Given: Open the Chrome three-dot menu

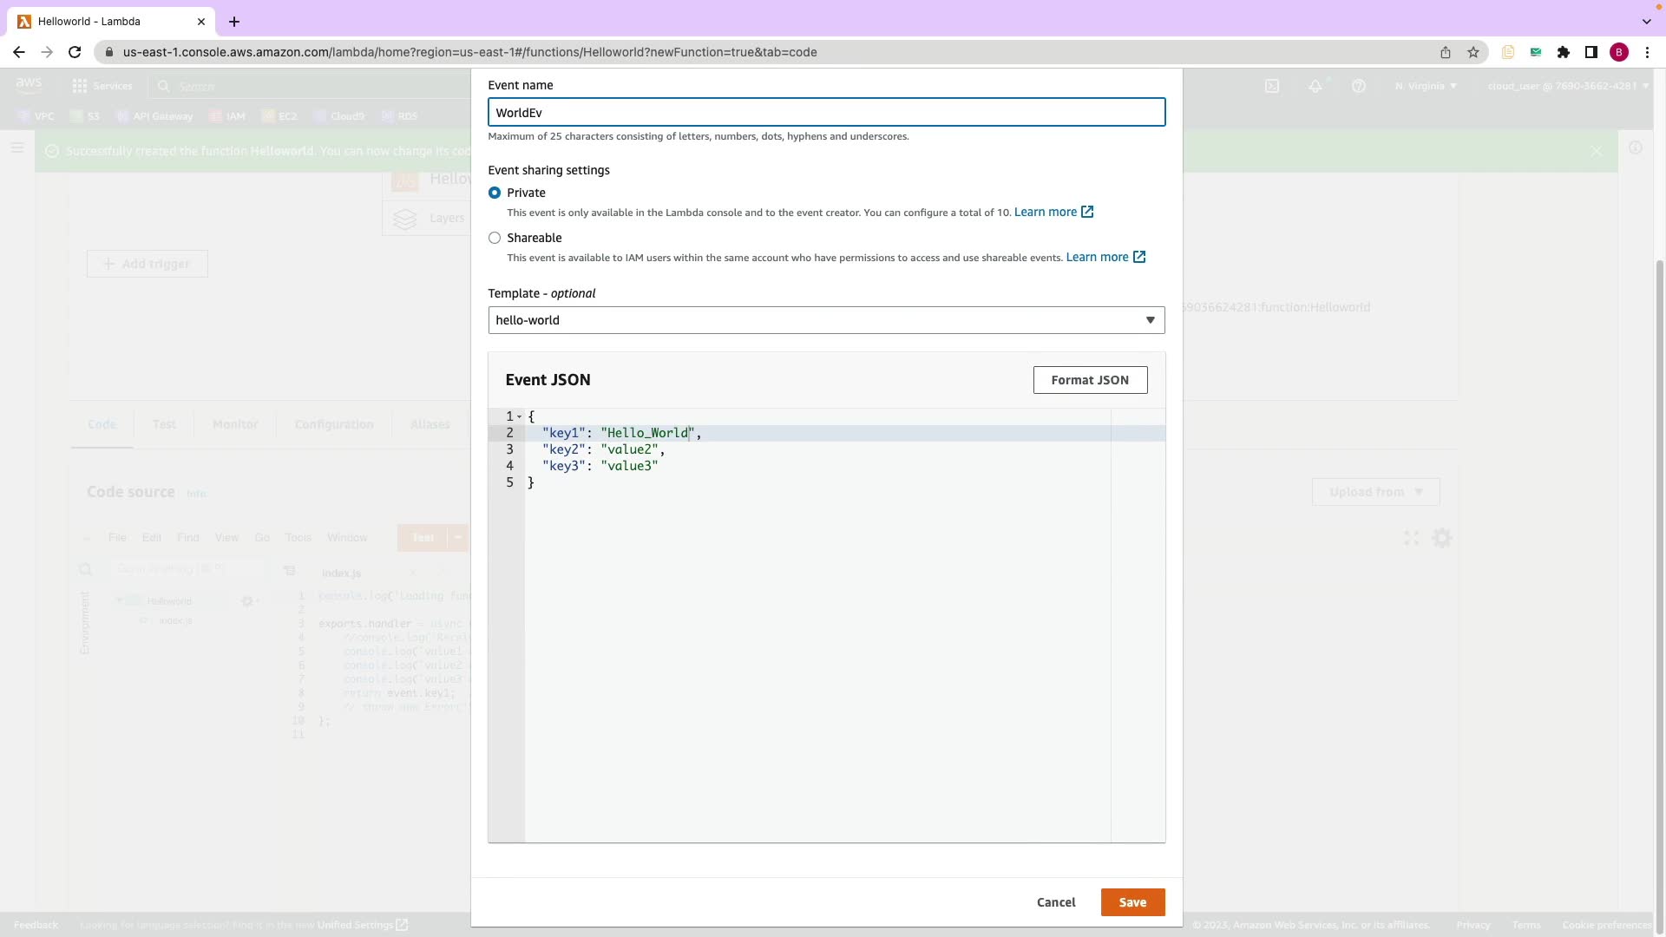Looking at the screenshot, I should (x=1647, y=52).
